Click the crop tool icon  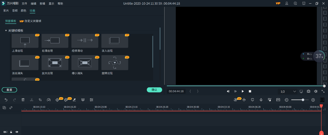click(40, 100)
